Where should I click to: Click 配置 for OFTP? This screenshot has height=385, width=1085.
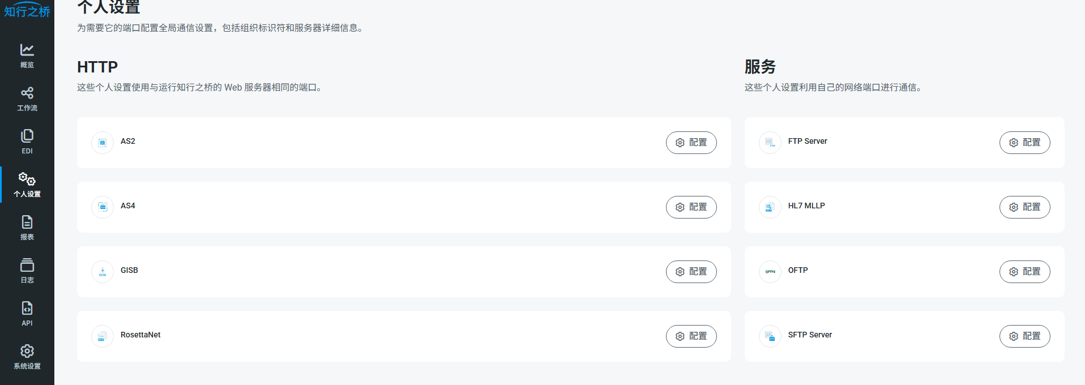point(1024,272)
